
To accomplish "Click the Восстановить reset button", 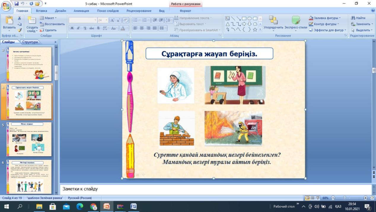I will click(52, 24).
